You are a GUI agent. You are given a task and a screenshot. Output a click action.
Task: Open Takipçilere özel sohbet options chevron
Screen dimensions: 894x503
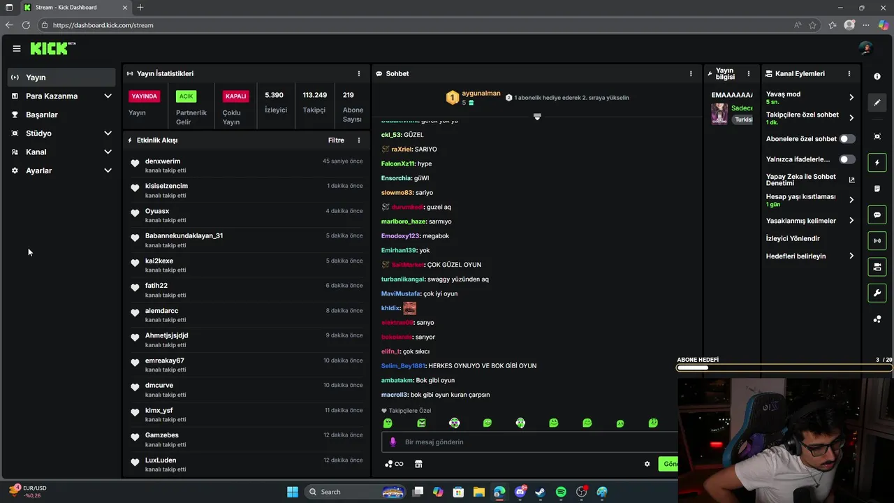(x=851, y=117)
